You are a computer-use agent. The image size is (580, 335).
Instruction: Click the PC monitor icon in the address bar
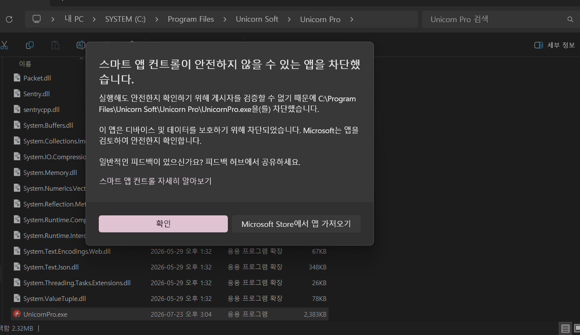coord(37,19)
